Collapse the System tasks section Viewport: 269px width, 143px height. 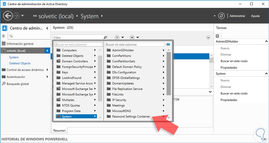[266, 74]
